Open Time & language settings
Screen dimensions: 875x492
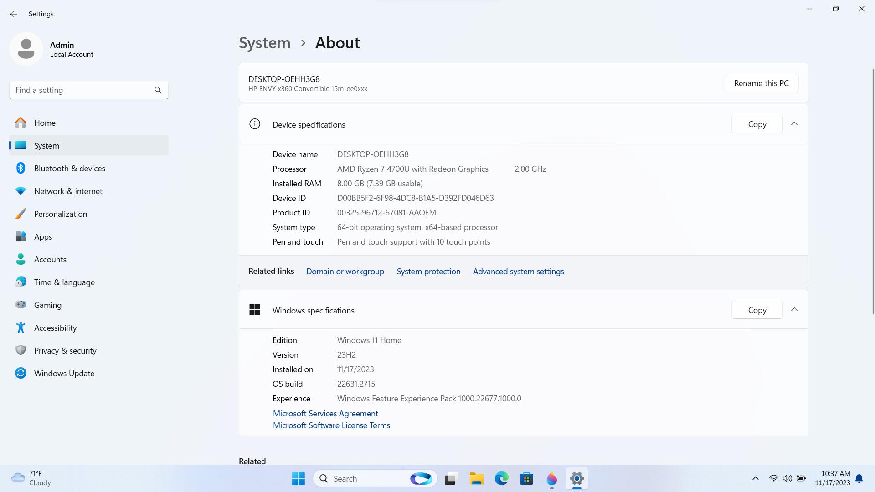pos(89,282)
